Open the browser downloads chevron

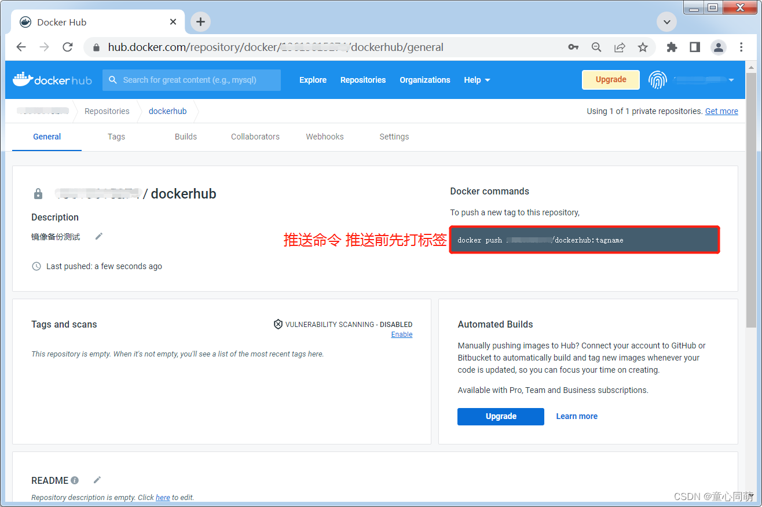pyautogui.click(x=666, y=21)
